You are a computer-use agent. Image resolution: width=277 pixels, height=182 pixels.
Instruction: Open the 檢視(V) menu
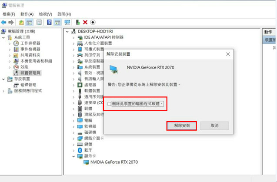pyautogui.click(x=46, y=14)
